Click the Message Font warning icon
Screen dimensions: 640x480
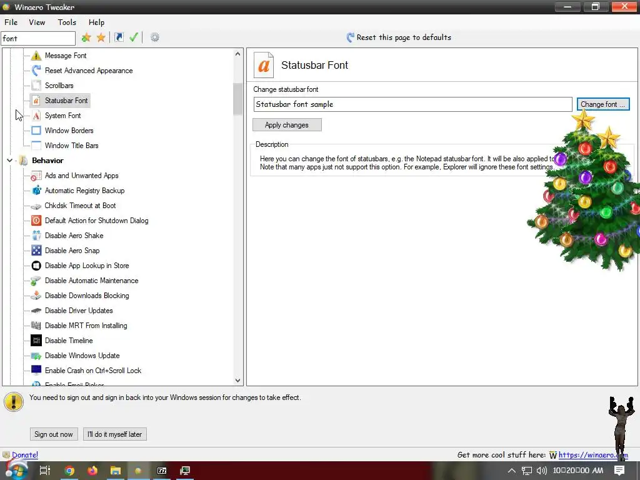click(x=36, y=56)
